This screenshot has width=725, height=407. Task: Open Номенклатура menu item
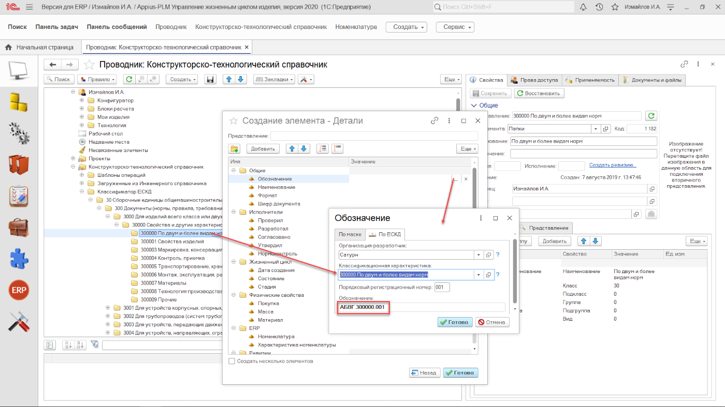[356, 27]
